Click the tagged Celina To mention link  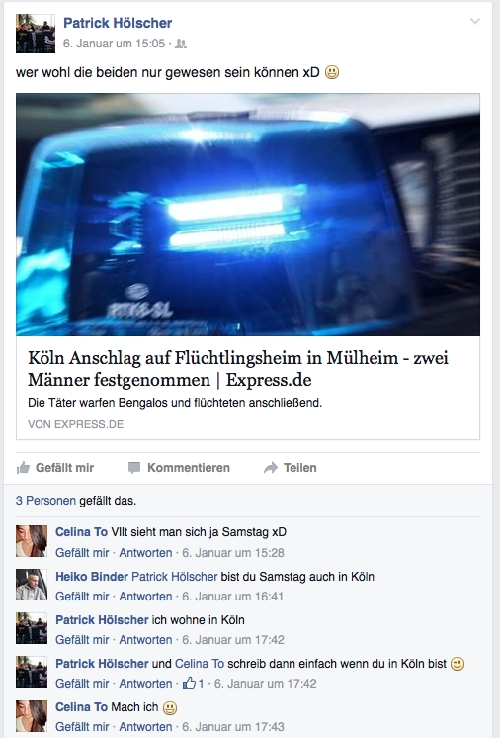pos(200,664)
